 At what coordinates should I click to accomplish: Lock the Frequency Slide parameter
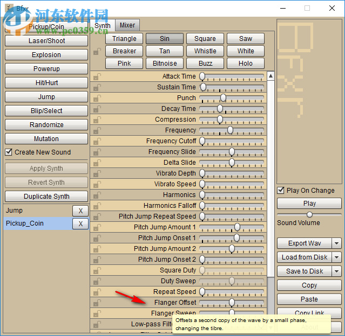(x=97, y=152)
